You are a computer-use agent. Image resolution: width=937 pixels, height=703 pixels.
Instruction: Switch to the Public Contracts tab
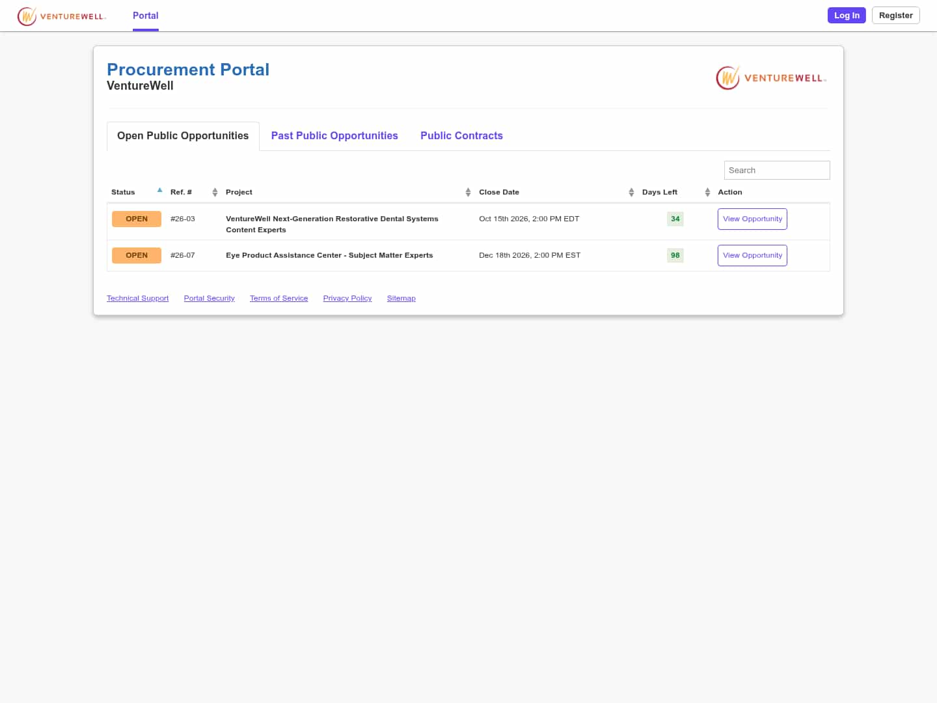[x=461, y=135]
